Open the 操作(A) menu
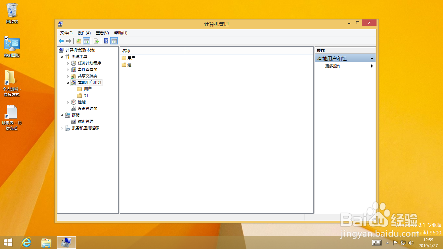The height and width of the screenshot is (249, 443). point(84,33)
